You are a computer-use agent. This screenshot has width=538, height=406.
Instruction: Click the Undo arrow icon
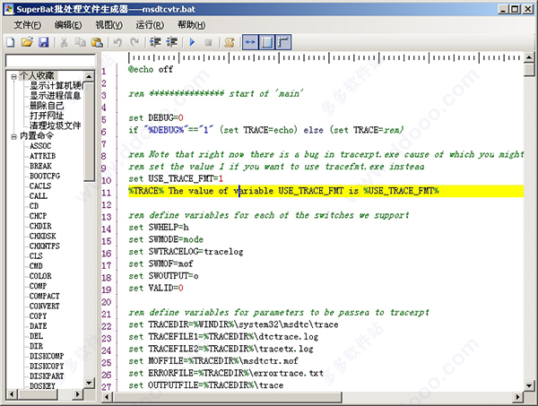[117, 42]
